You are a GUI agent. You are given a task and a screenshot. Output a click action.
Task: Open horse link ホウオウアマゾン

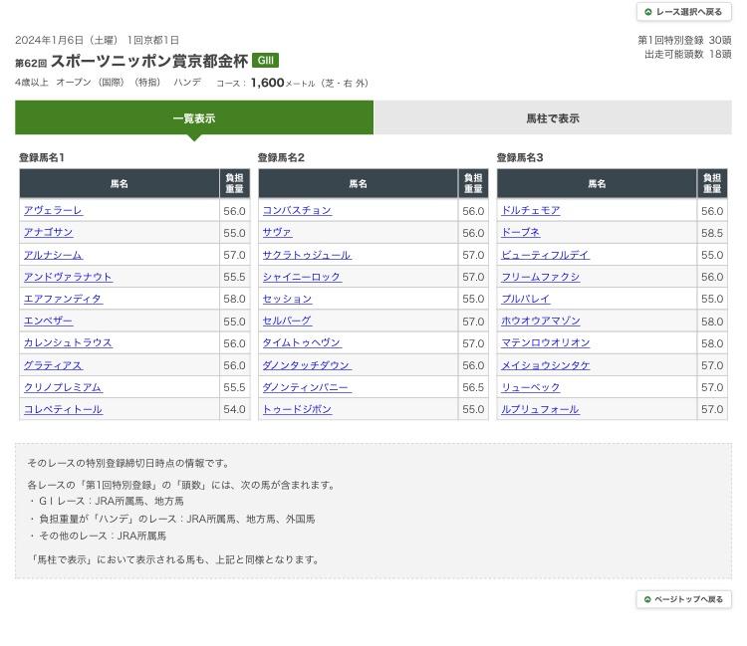pyautogui.click(x=541, y=321)
